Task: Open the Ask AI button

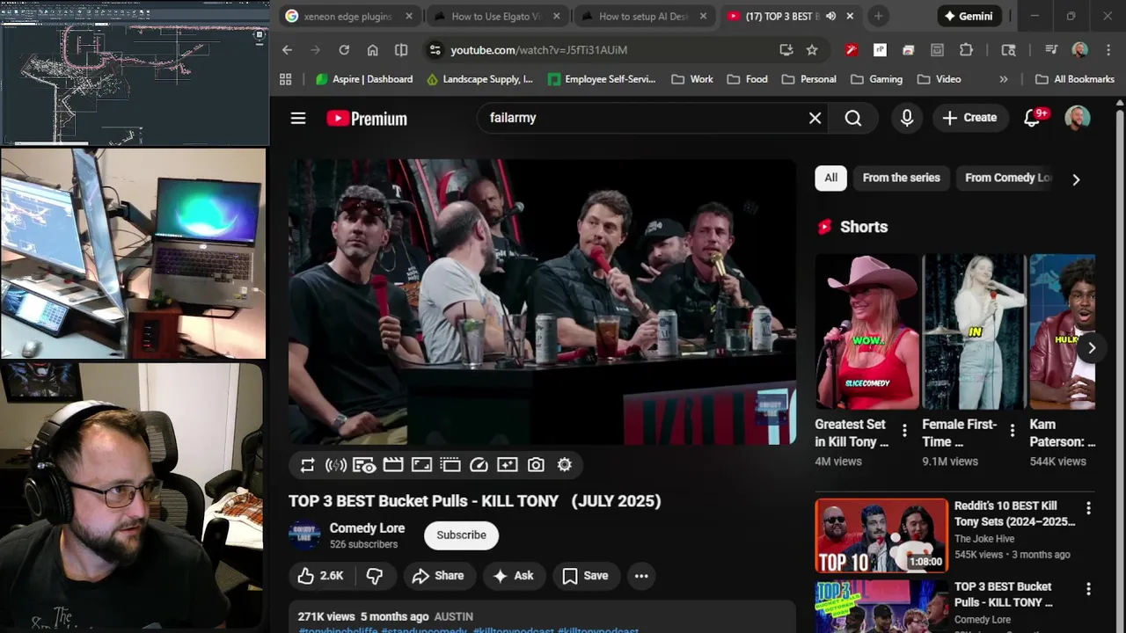Action: coord(514,576)
